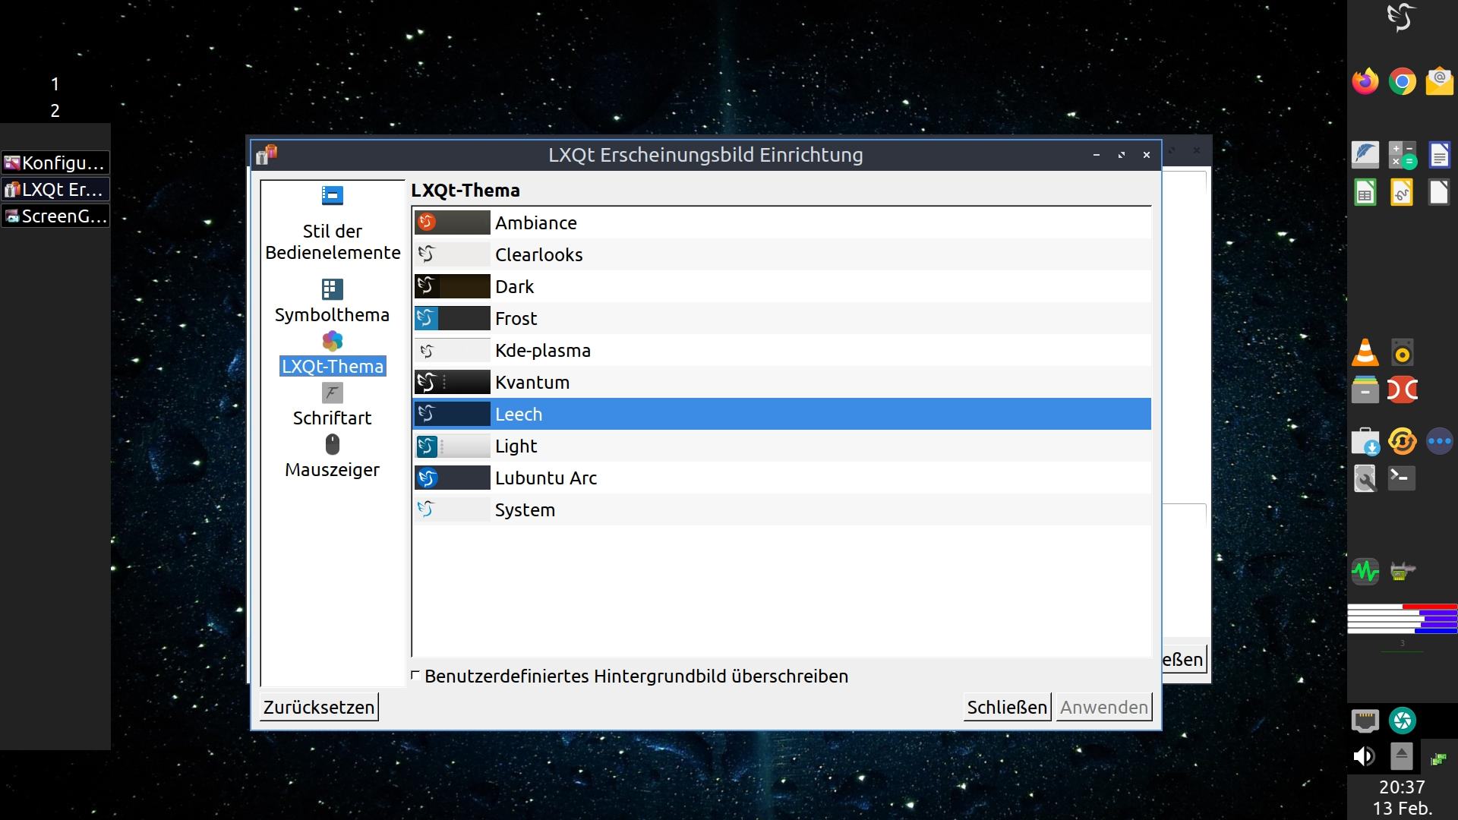1458x820 pixels.
Task: Launch Firefox from the panel
Action: (x=1365, y=81)
